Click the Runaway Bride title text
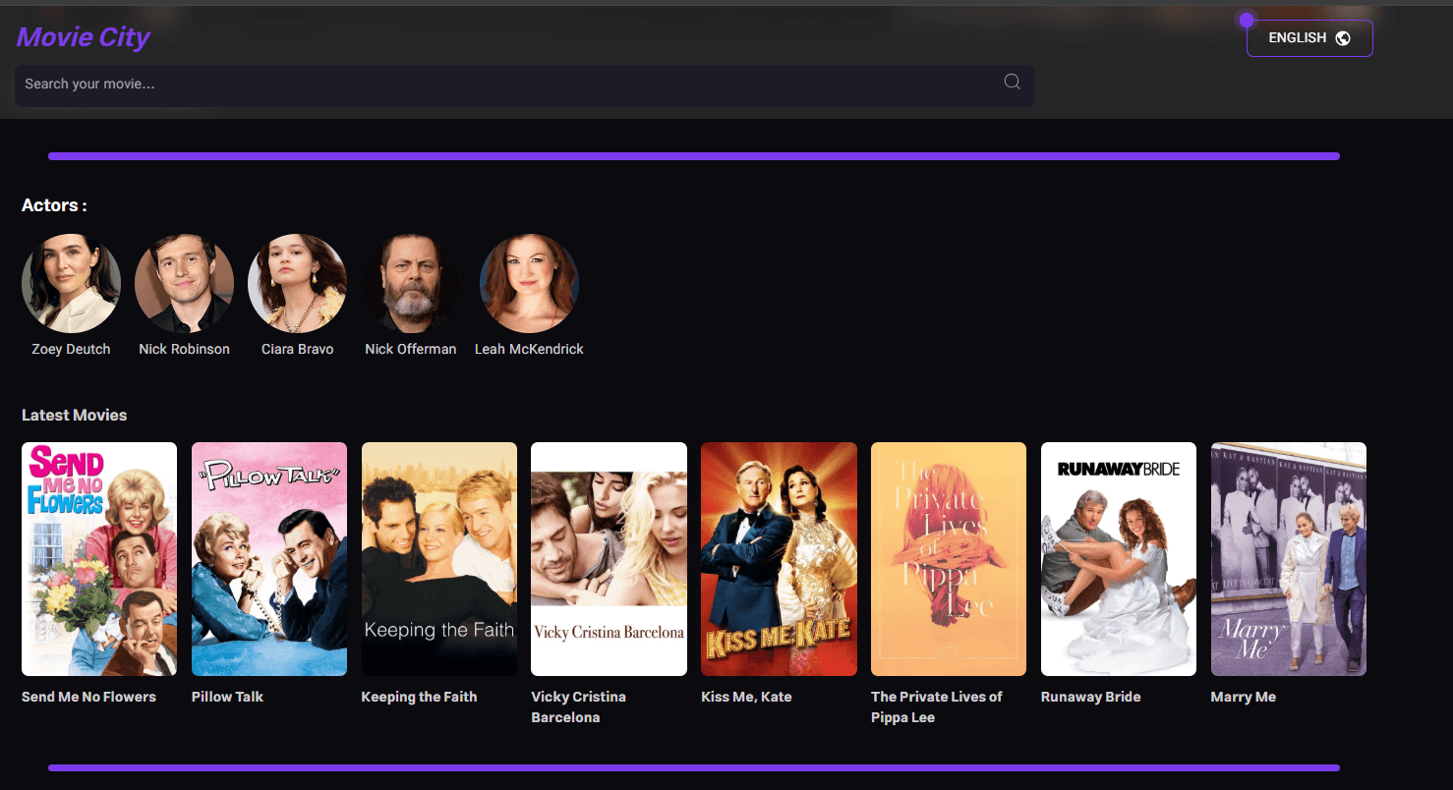1453x790 pixels. (1090, 697)
